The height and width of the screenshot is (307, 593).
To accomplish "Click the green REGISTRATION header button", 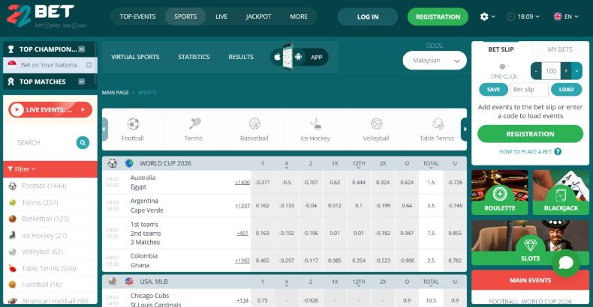I will (438, 16).
